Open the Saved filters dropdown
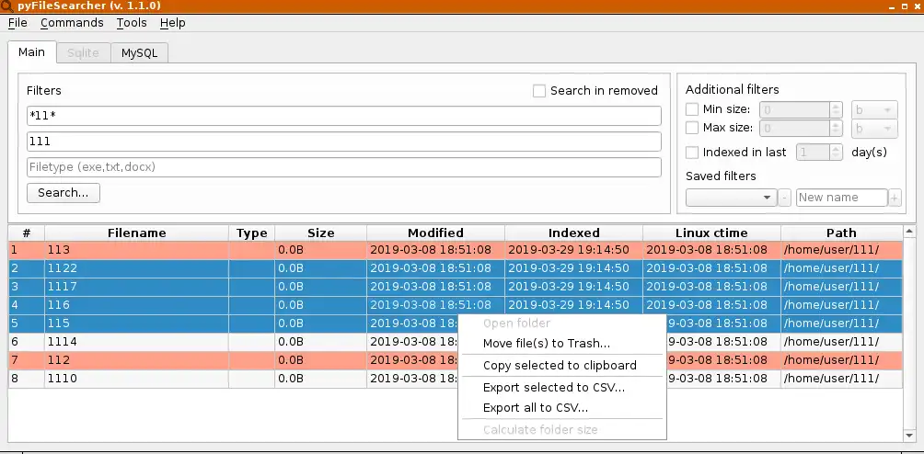The image size is (924, 454). (732, 198)
